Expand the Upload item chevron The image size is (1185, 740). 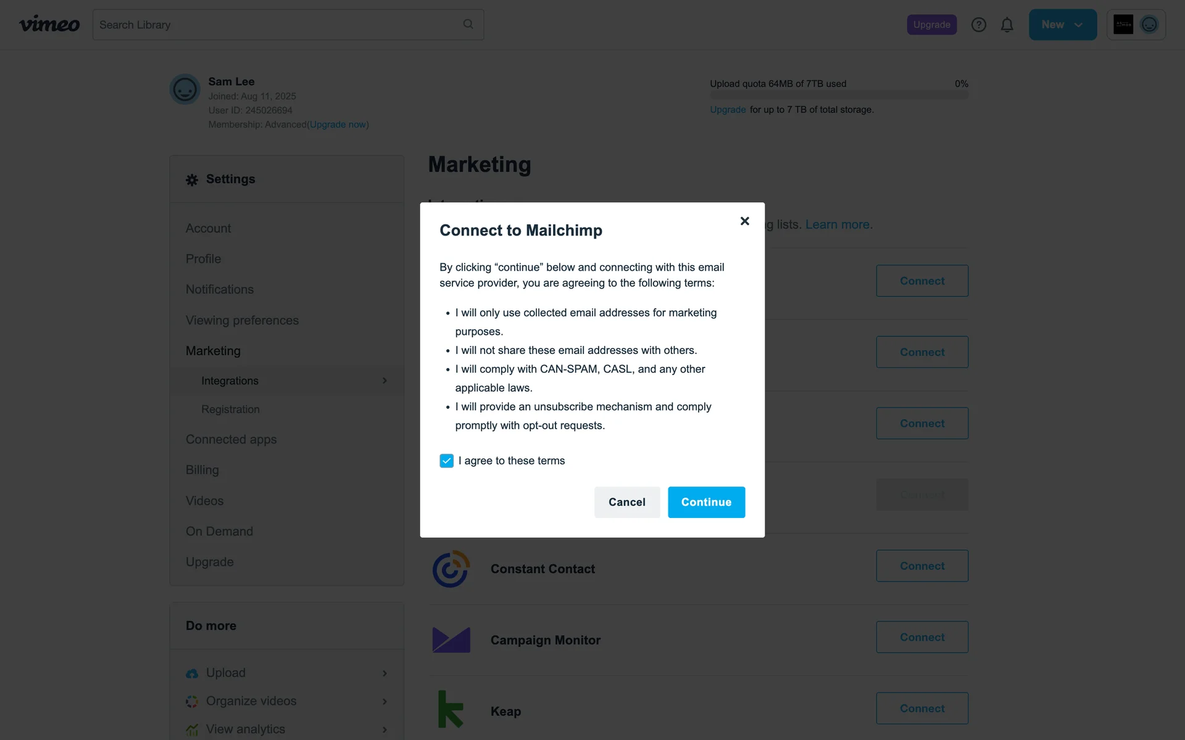pos(385,673)
